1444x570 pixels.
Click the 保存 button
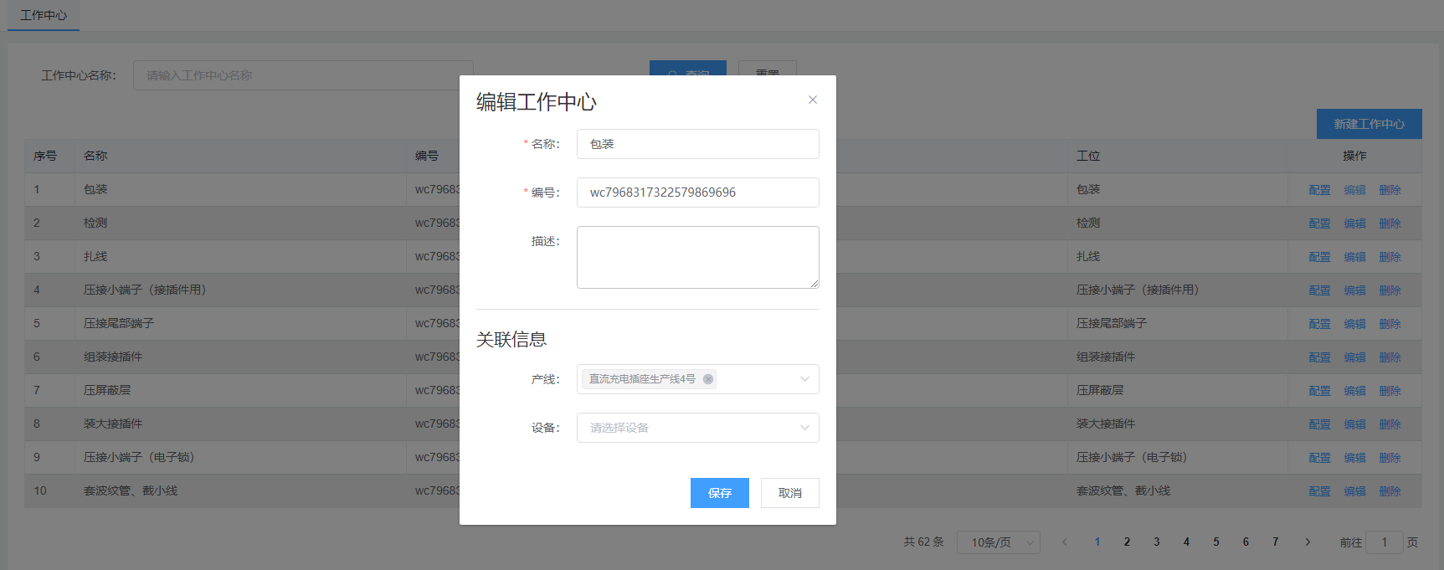point(719,493)
